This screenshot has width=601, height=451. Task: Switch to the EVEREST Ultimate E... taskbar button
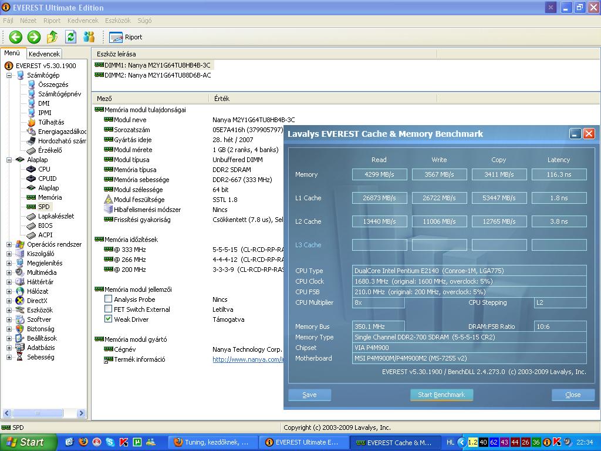click(x=304, y=442)
